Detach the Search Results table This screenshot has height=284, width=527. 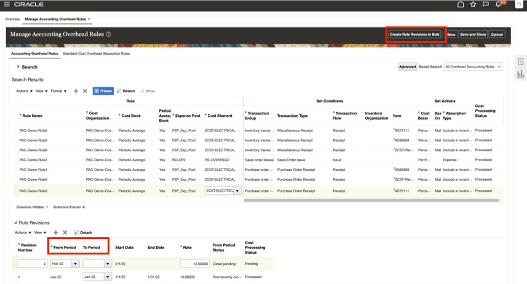[x=125, y=91]
